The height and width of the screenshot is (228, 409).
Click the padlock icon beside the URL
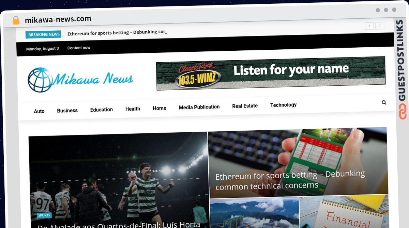coord(16,20)
